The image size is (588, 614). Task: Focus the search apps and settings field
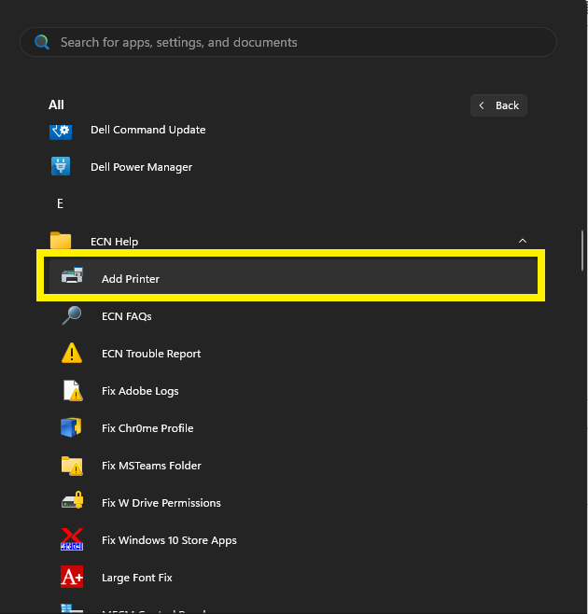click(x=288, y=42)
